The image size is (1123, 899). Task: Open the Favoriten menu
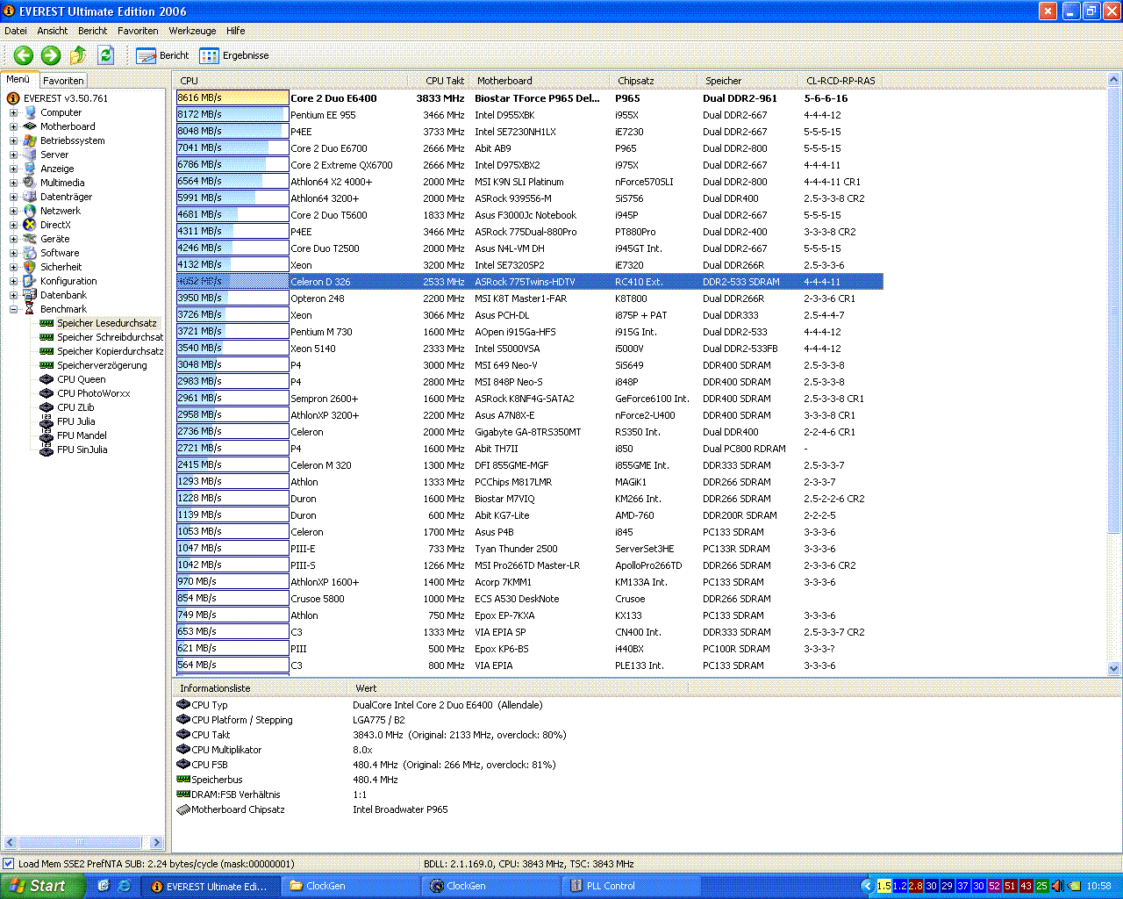tap(138, 31)
